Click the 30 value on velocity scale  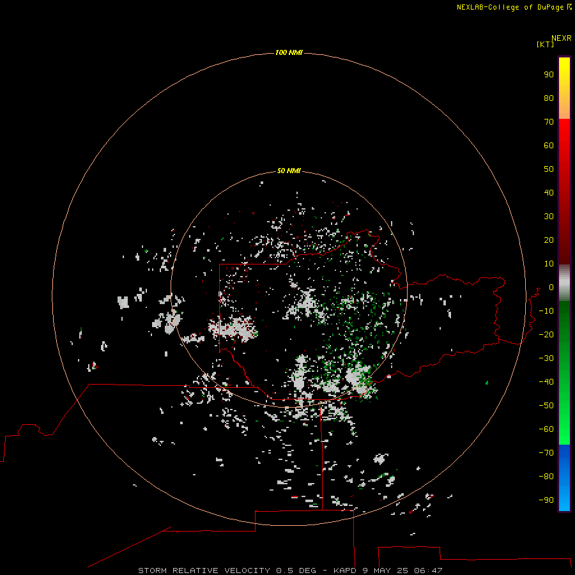(549, 217)
